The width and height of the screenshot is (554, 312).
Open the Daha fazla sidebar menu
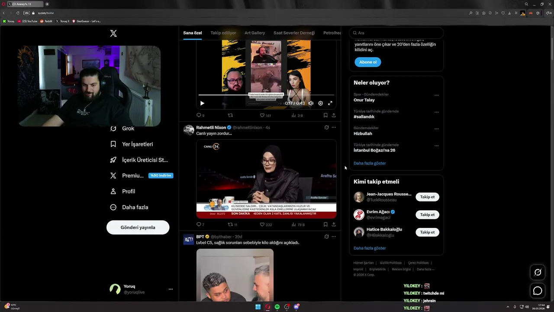click(129, 207)
